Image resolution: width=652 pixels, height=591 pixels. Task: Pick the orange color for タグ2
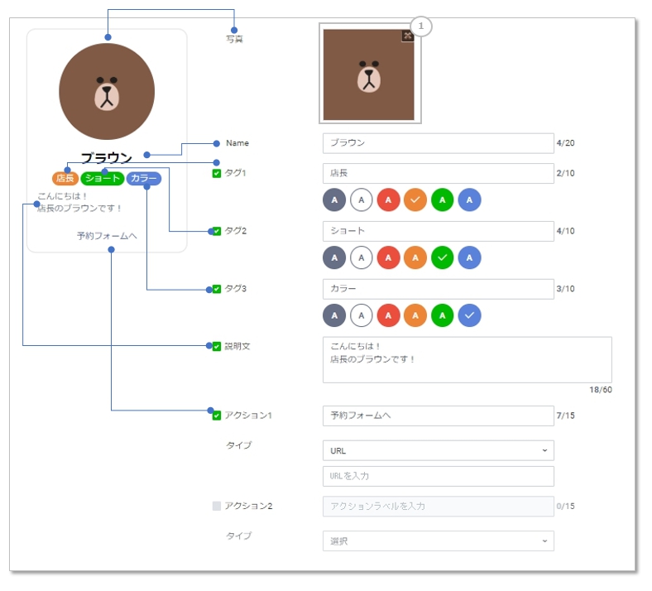tap(415, 257)
